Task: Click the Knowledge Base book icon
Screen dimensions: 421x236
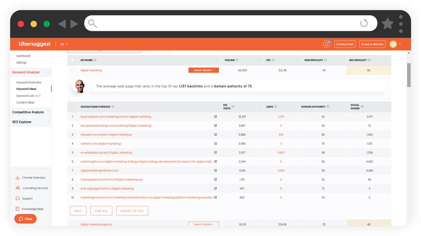Action: coord(17,209)
